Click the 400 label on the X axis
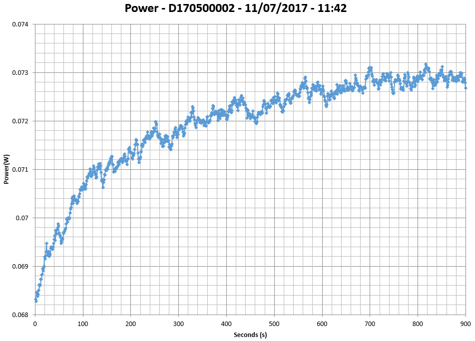The image size is (475, 341). pos(227,324)
